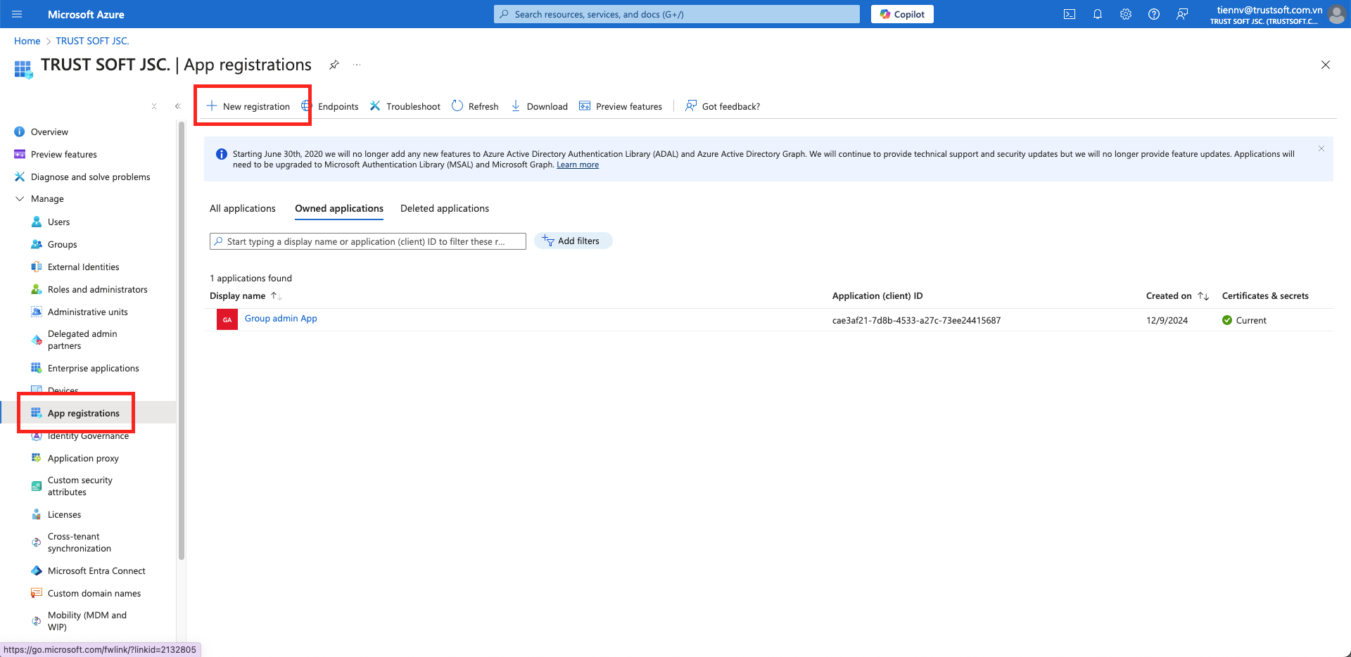Click the GA app tile icon
The height and width of the screenshot is (657, 1351).
(x=227, y=319)
